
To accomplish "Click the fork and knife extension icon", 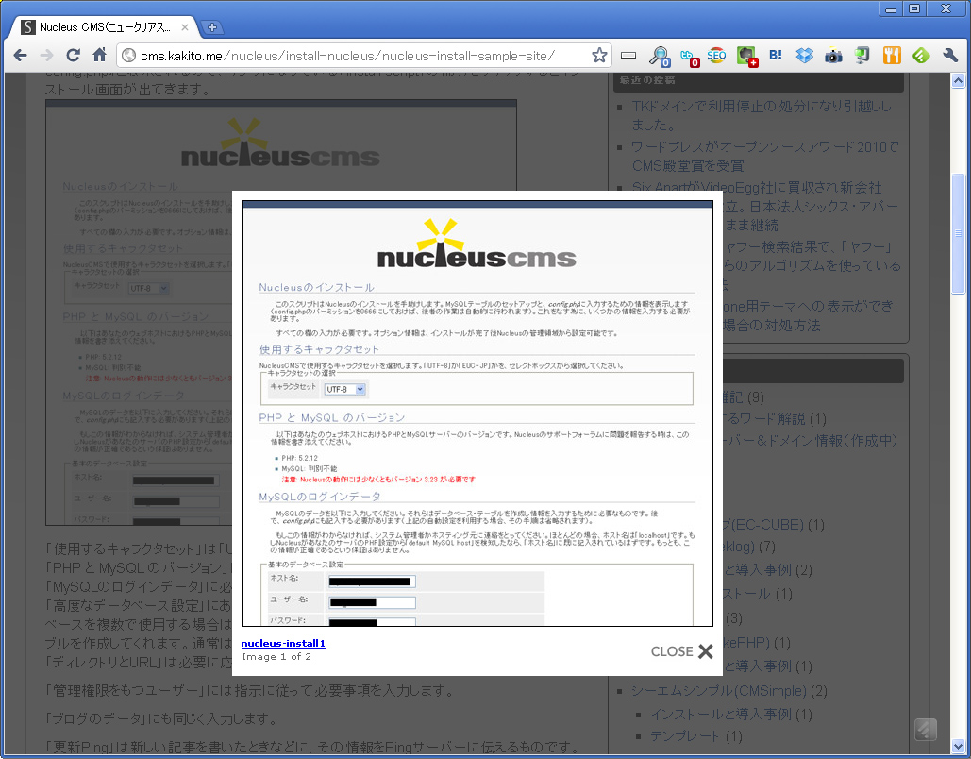I will click(892, 56).
